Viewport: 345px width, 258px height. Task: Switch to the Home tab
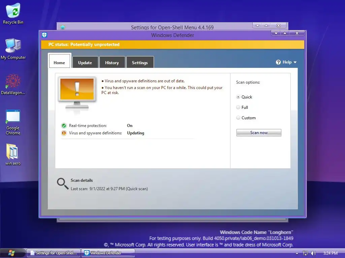[59, 61]
